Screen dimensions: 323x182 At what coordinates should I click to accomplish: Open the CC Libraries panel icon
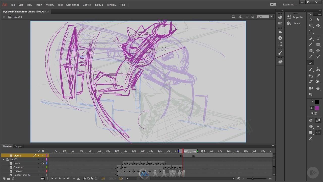point(280,62)
